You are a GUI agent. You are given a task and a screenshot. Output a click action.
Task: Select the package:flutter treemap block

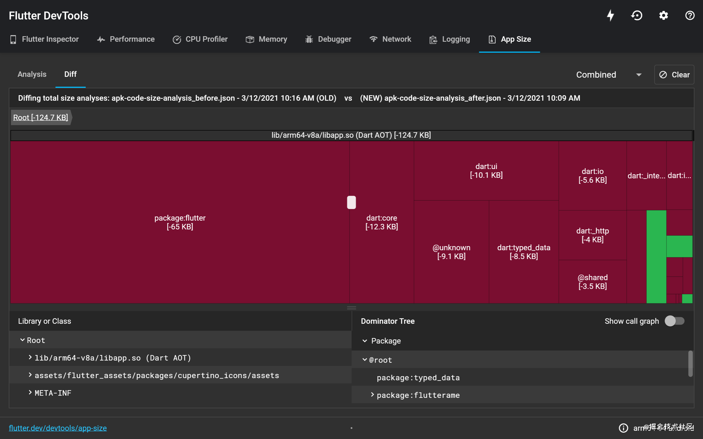180,222
